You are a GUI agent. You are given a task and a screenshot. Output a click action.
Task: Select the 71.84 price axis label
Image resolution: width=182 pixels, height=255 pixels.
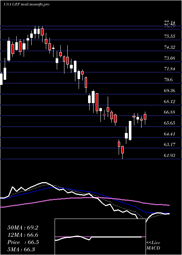click(x=170, y=68)
